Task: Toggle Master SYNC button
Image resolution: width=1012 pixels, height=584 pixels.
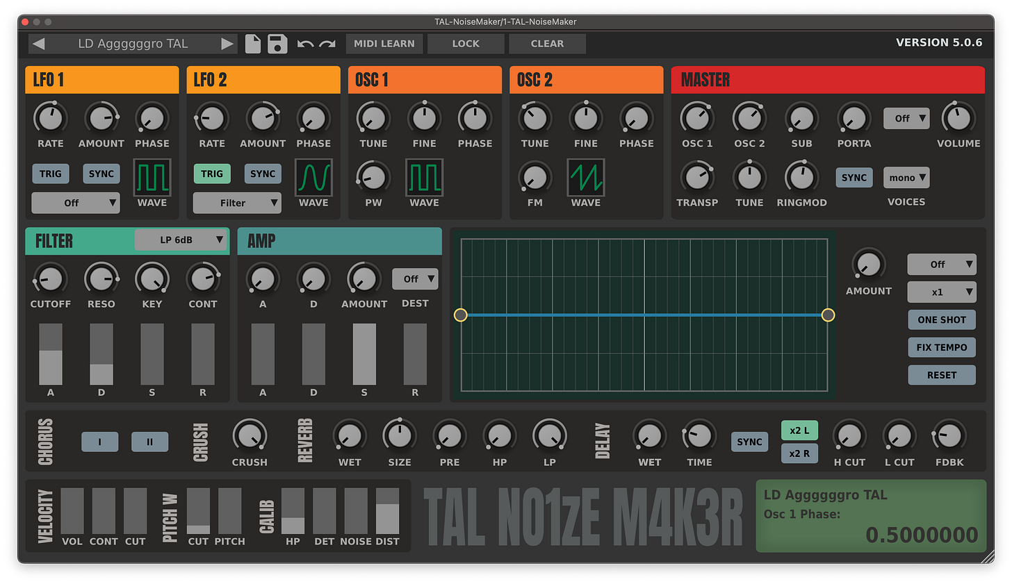Action: pos(854,178)
